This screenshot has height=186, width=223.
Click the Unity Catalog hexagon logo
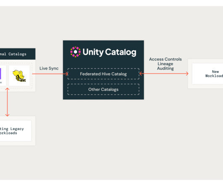tap(75, 52)
